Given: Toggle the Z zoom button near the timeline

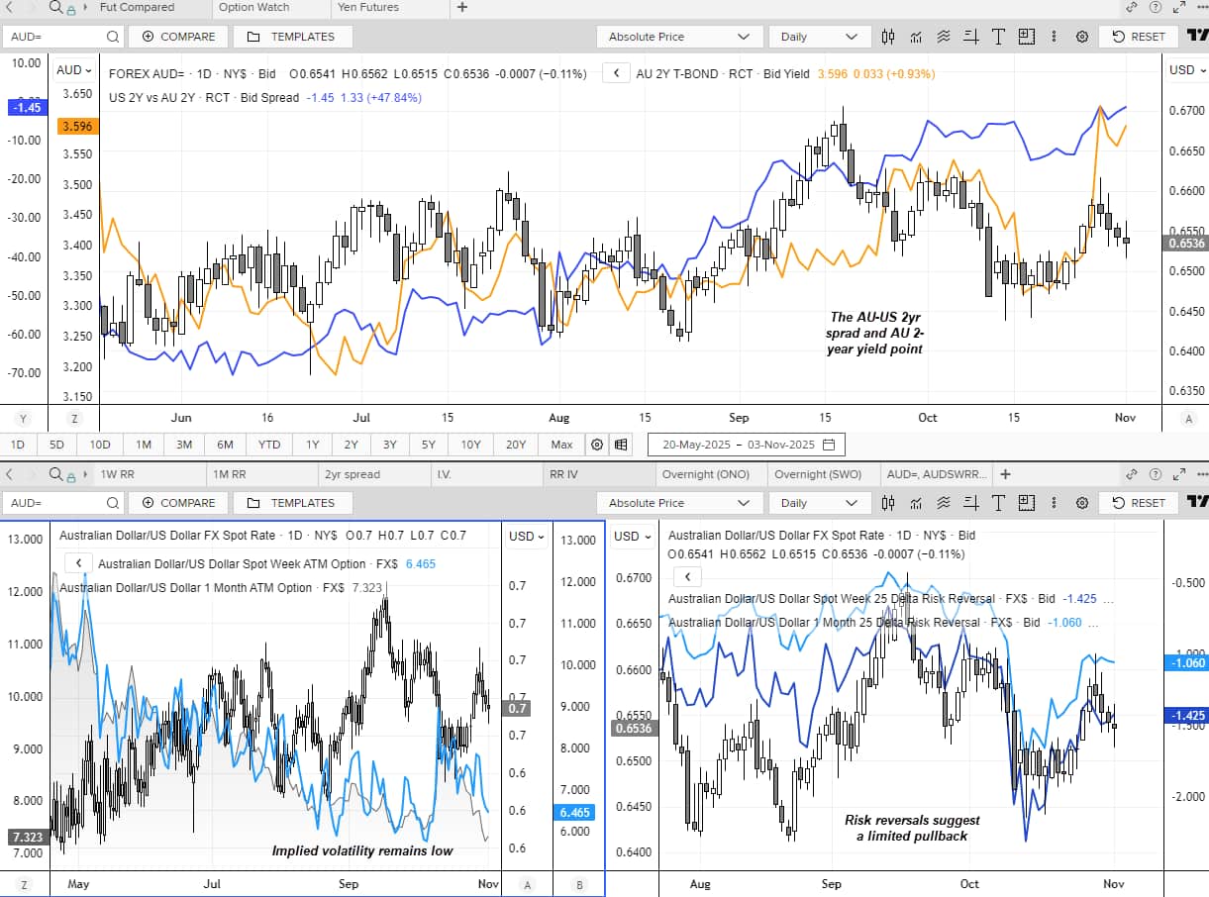Looking at the screenshot, I should 74,419.
